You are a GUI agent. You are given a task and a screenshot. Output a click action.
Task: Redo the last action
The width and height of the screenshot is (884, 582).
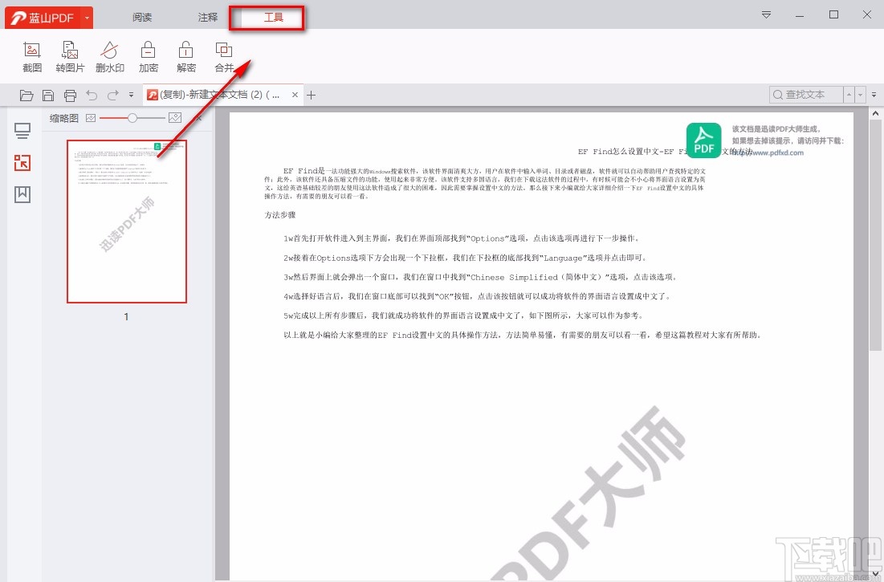112,96
